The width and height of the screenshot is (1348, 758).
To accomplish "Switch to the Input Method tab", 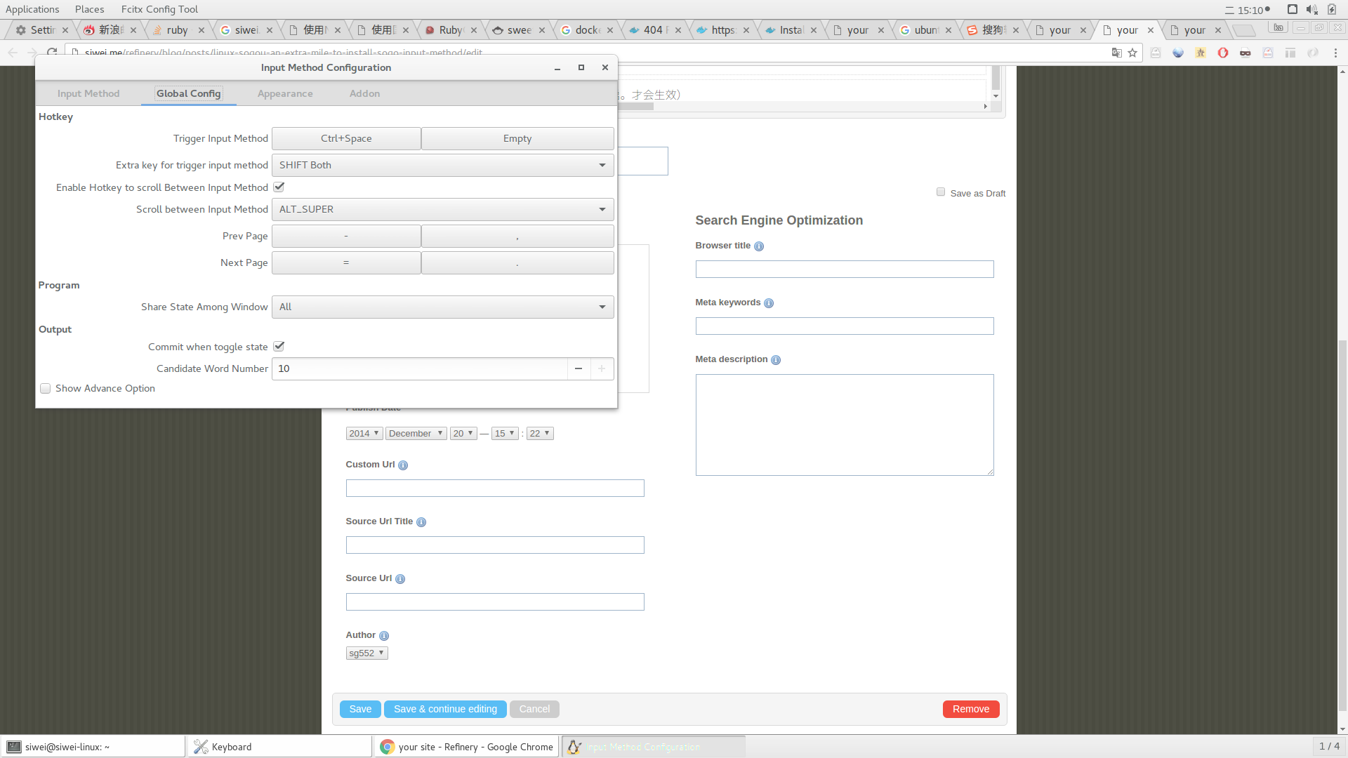I will click(88, 93).
